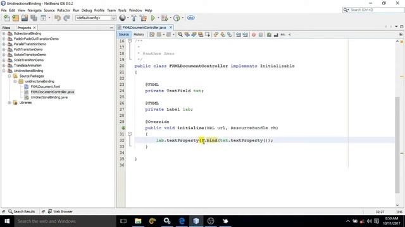Image resolution: width=405 pixels, height=227 pixels.
Task: Open dropdown arrow beside the globe browser icon
Action: [x=128, y=18]
